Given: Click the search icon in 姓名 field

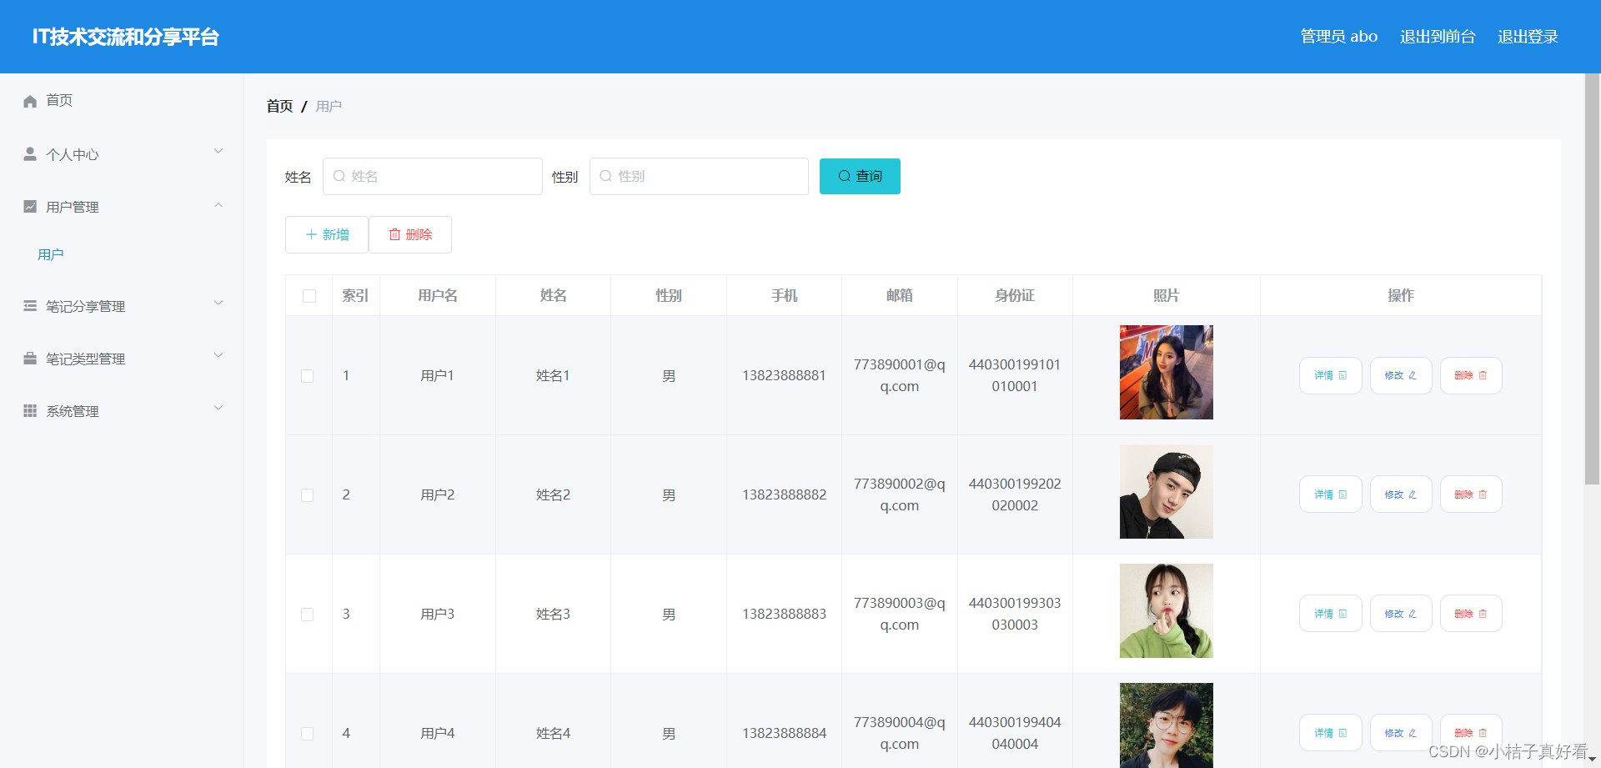Looking at the screenshot, I should [x=339, y=176].
